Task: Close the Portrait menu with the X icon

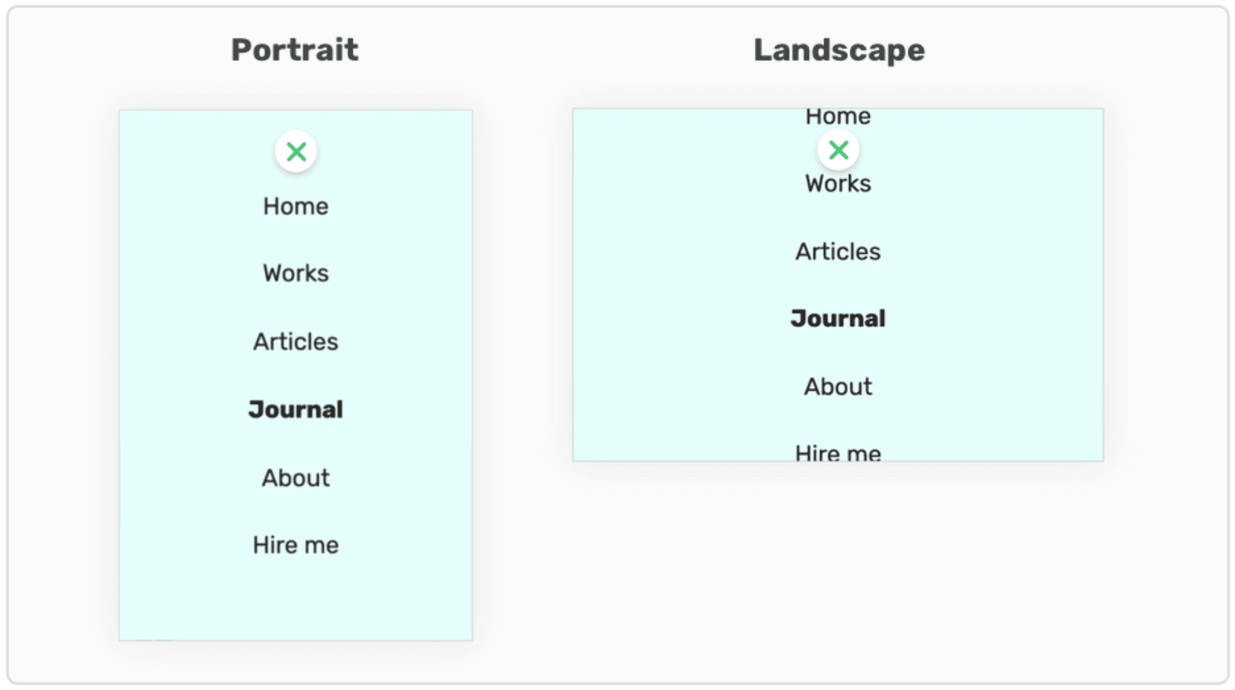Action: tap(296, 152)
